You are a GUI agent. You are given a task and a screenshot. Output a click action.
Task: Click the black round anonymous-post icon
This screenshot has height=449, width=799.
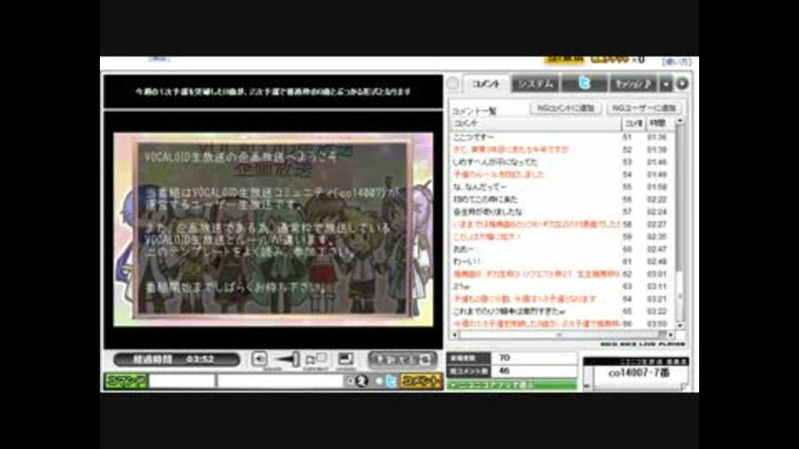[x=362, y=381]
